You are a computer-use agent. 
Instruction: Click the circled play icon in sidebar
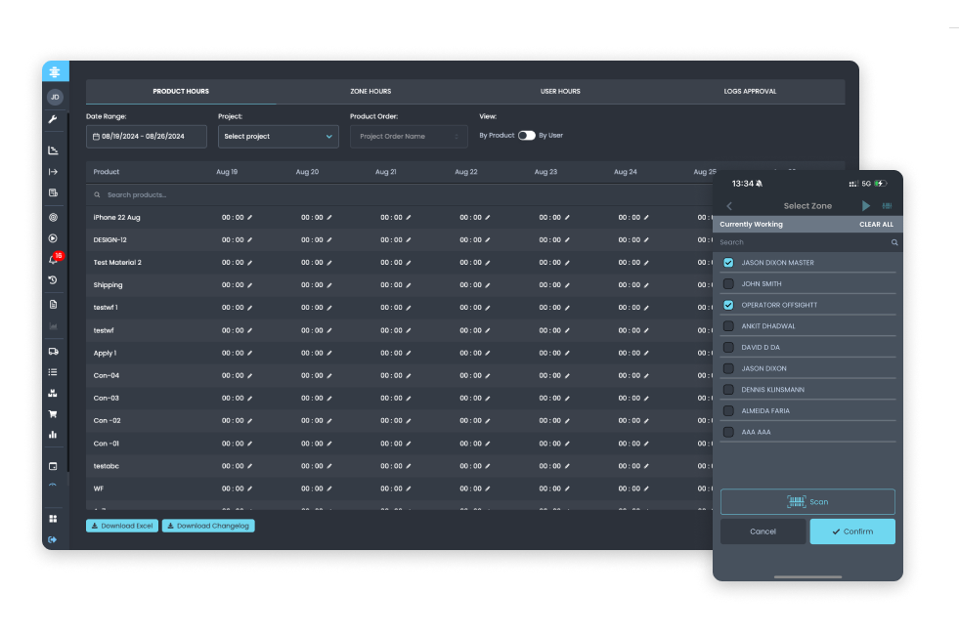(53, 238)
